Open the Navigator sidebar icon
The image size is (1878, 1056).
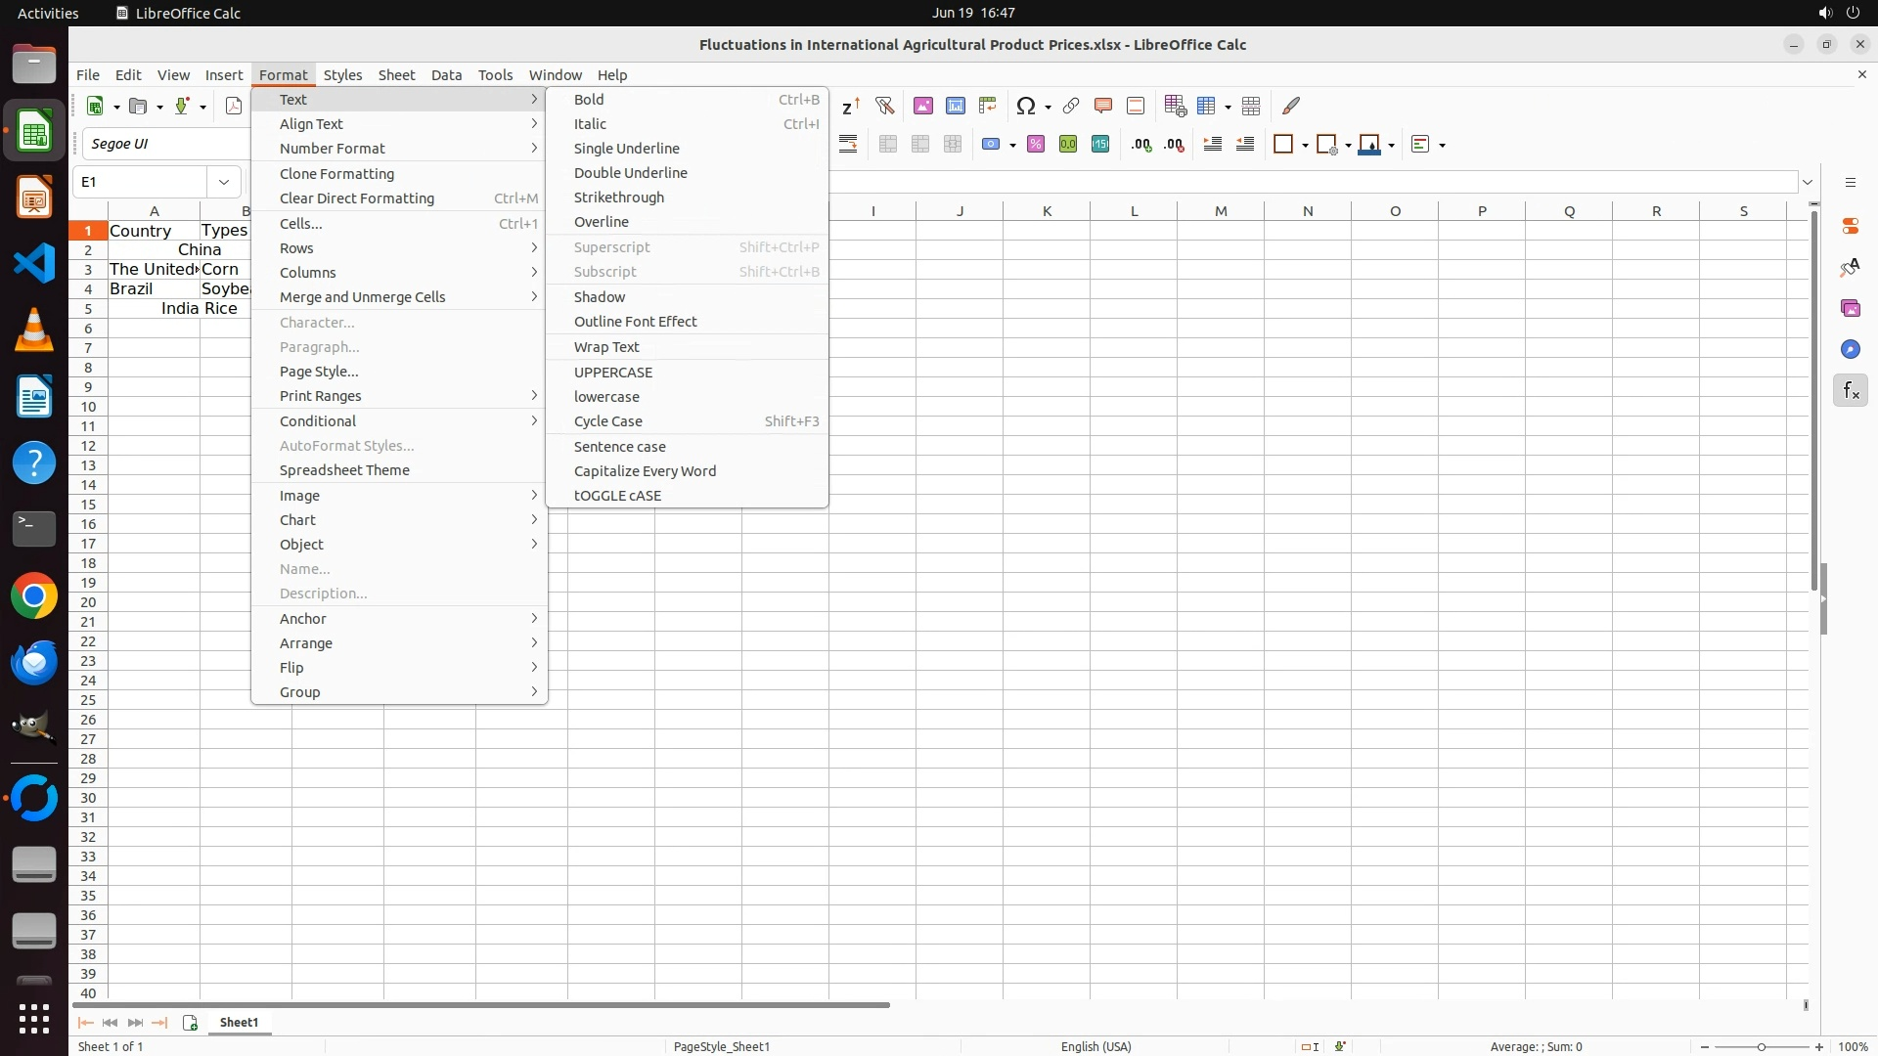pyautogui.click(x=1850, y=350)
